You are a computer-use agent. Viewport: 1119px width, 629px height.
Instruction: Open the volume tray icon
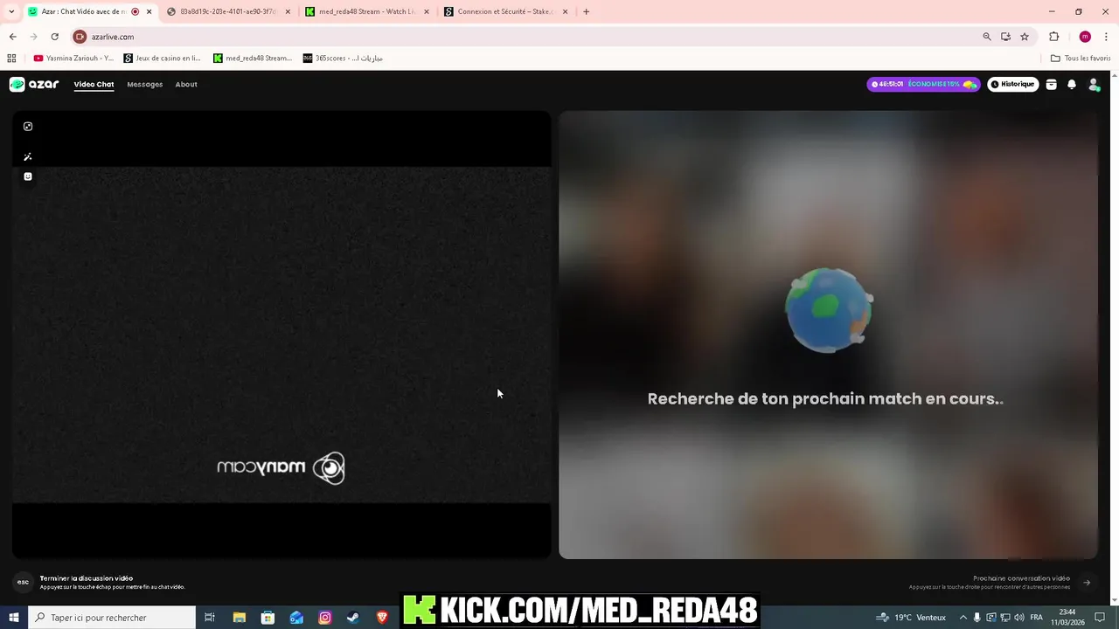click(1018, 618)
